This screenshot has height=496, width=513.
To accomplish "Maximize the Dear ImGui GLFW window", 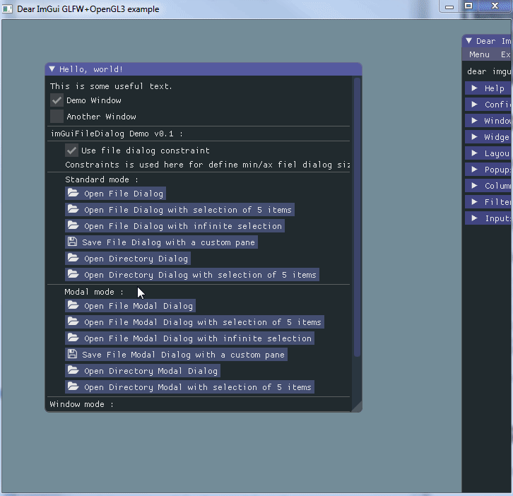I will click(468, 6).
